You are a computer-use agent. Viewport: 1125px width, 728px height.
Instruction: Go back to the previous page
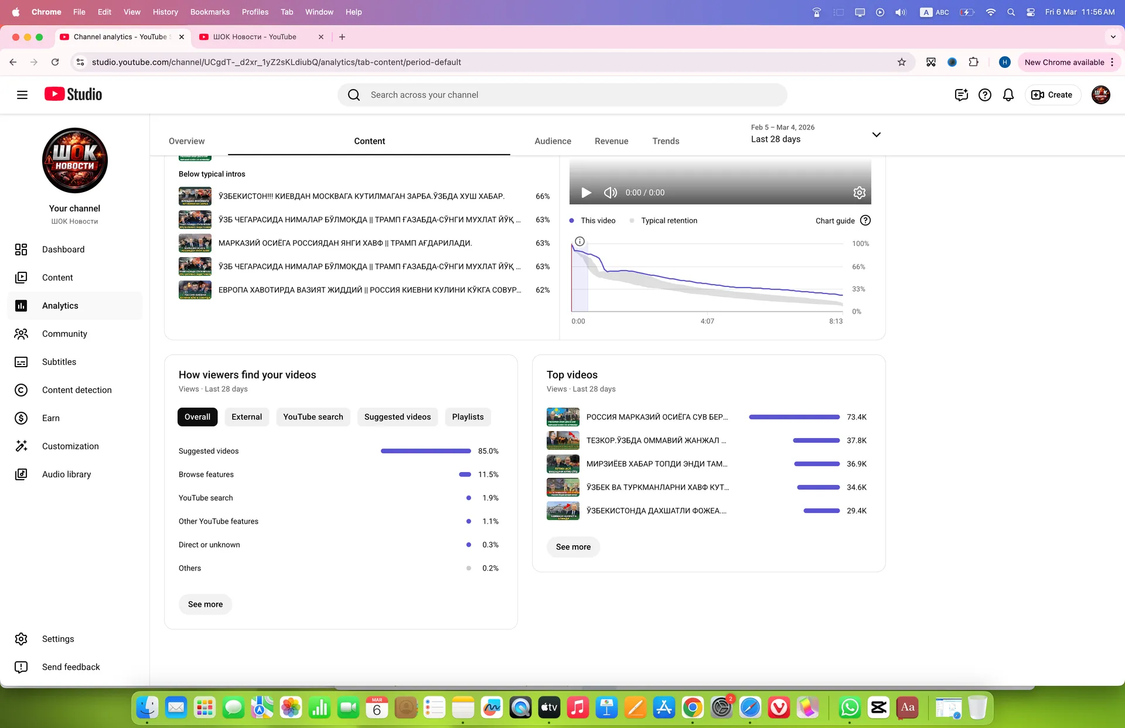pyautogui.click(x=13, y=62)
